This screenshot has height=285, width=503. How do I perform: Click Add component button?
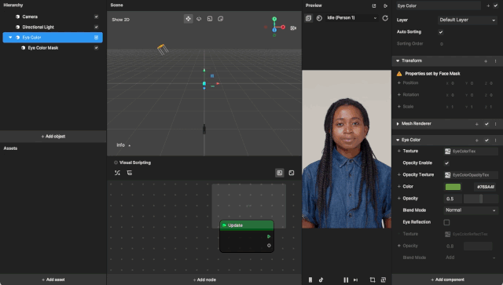click(447, 280)
